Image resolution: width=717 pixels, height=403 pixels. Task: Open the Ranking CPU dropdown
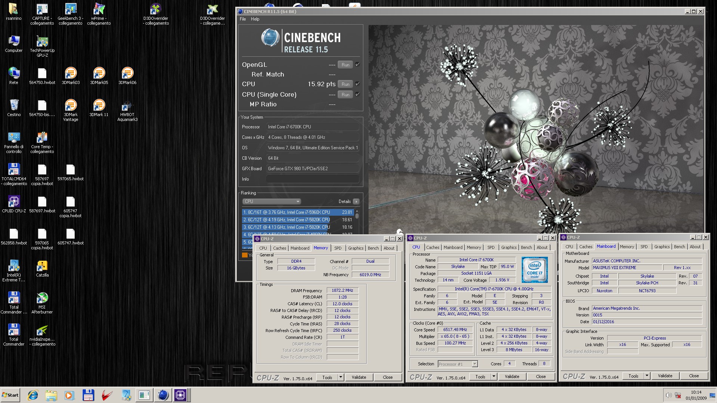(x=271, y=201)
